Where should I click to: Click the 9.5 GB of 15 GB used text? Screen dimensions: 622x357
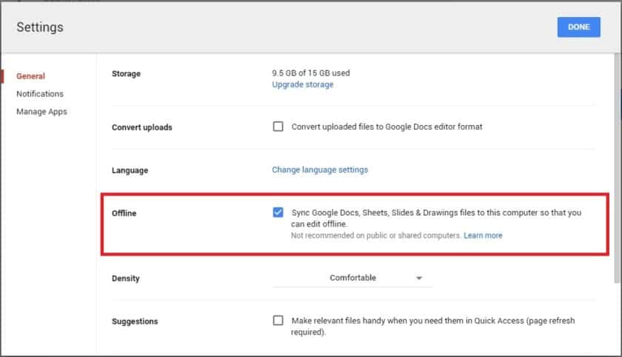point(311,73)
